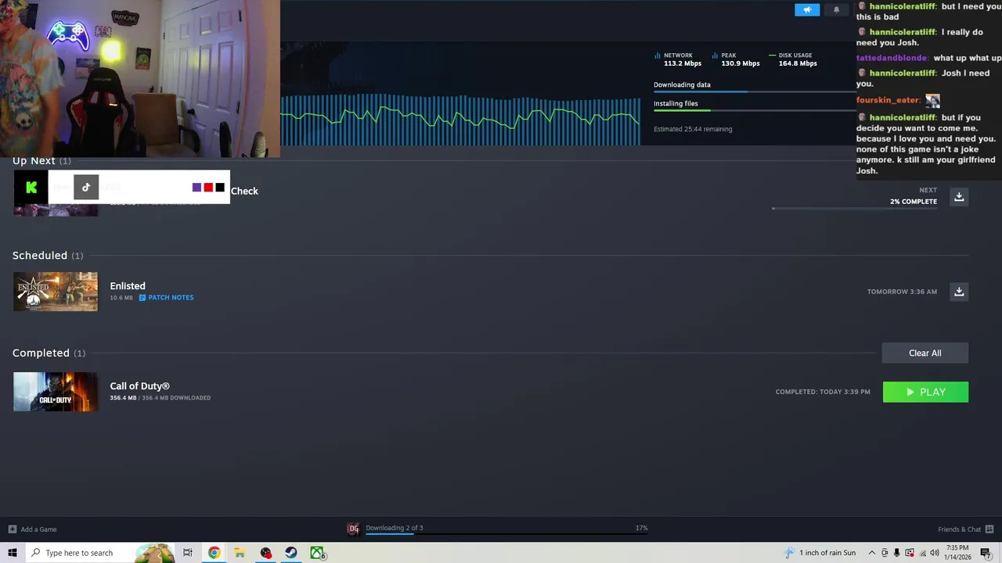The image size is (1002, 563).
Task: Click the Up Next section header
Action: 41,161
